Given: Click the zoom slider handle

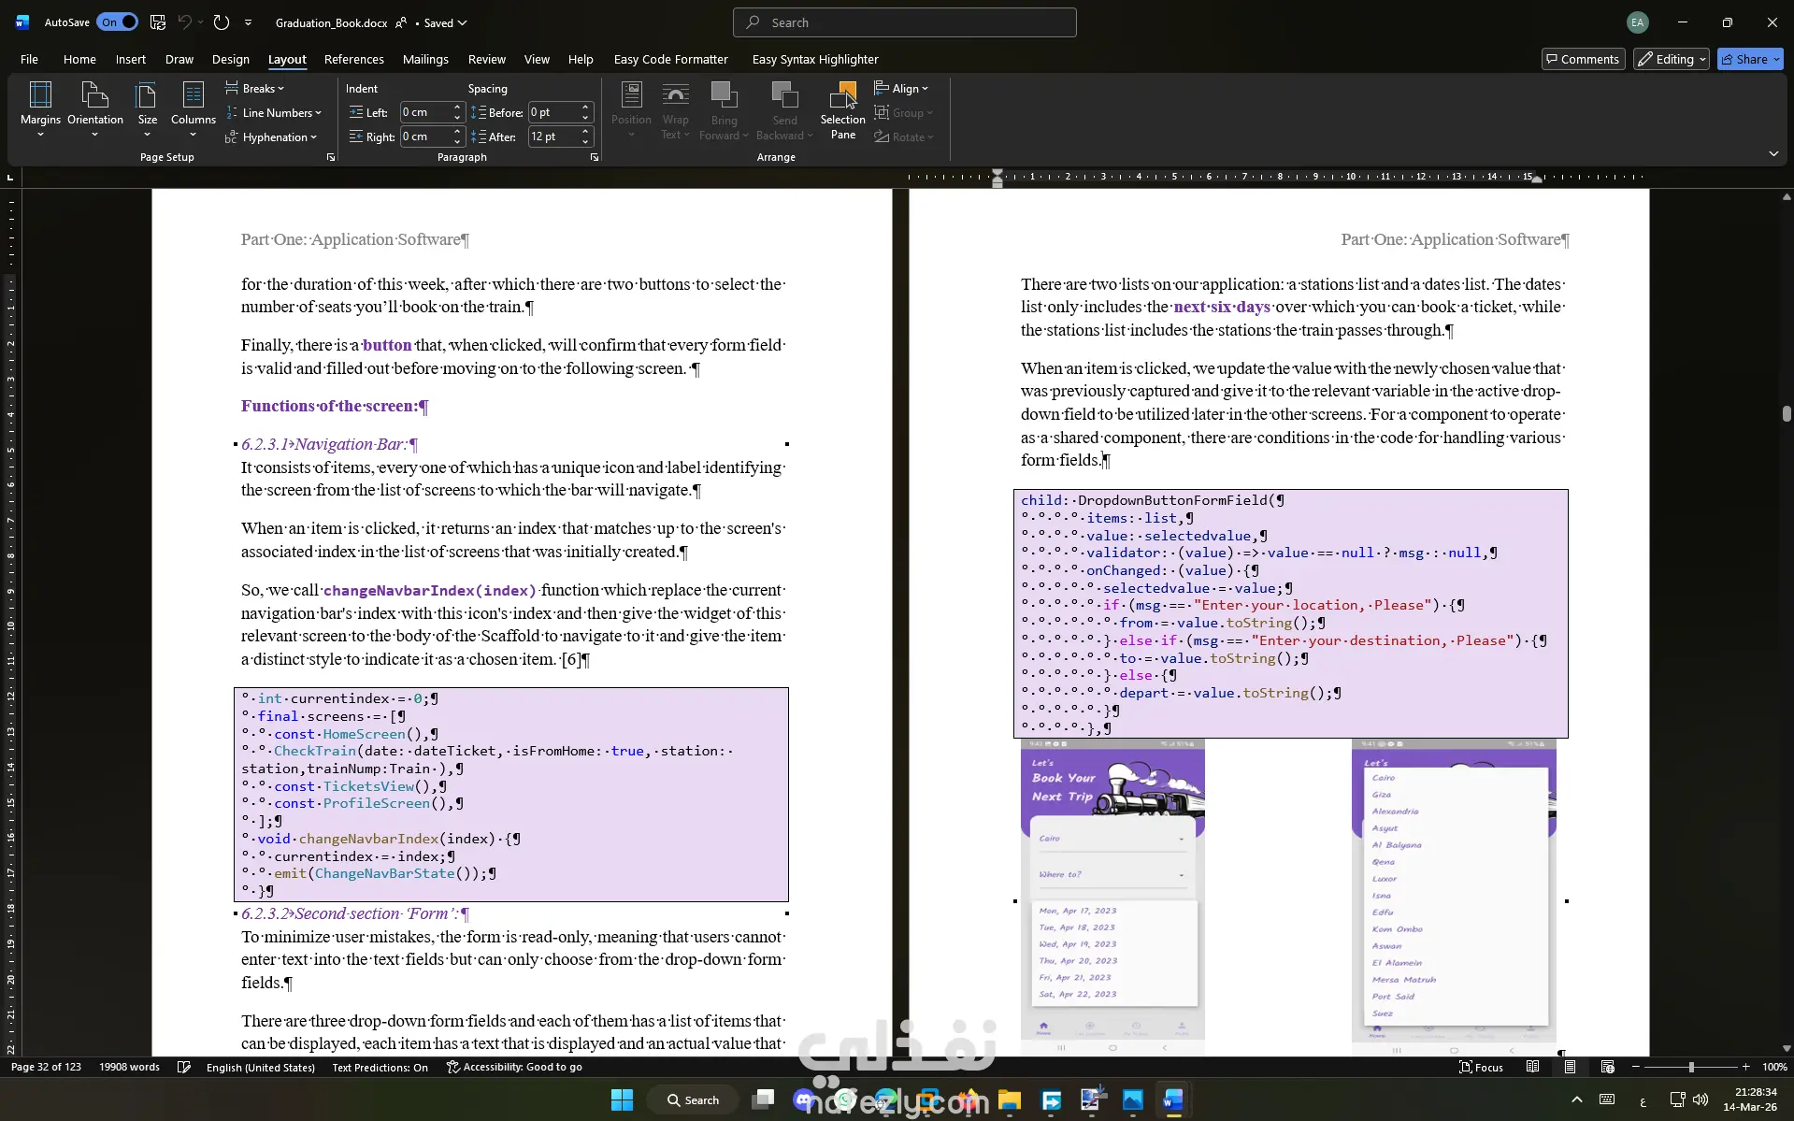Looking at the screenshot, I should coord(1690,1067).
